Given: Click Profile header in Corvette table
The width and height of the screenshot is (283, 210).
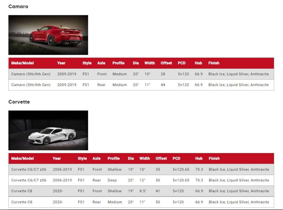Looking at the screenshot, I should [114, 158].
